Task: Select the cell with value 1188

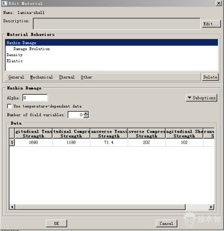Action: [x=71, y=142]
